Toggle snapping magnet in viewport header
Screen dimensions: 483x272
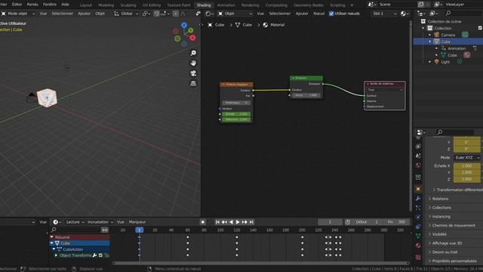tap(157, 14)
